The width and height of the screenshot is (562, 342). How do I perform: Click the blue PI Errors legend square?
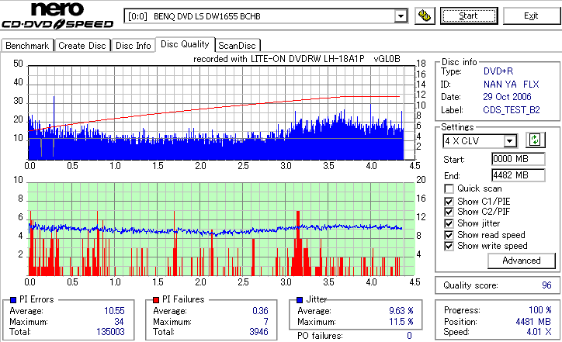pos(13,300)
